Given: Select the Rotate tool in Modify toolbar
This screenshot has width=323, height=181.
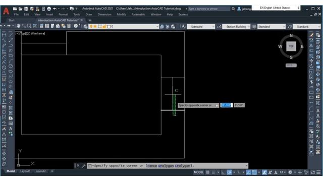Looking at the screenshot, I should [x=311, y=66].
